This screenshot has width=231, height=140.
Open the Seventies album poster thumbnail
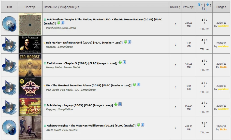click(30, 87)
